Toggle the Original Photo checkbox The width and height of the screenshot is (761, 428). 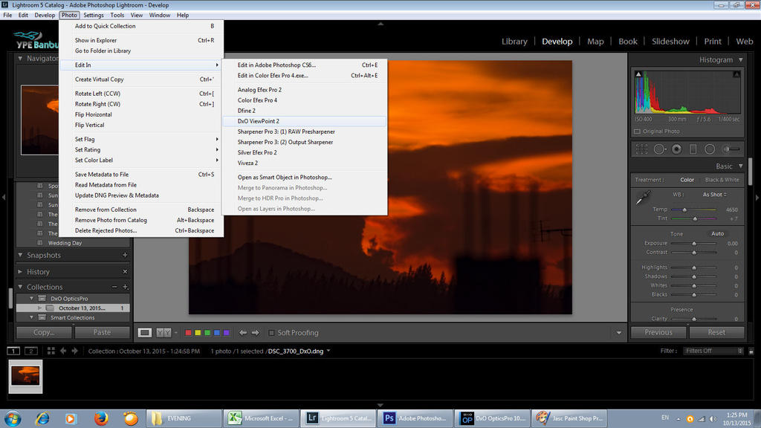[x=638, y=132]
